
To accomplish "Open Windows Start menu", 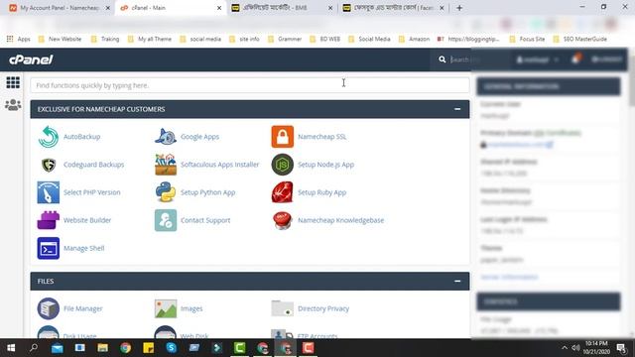I will tap(11, 348).
